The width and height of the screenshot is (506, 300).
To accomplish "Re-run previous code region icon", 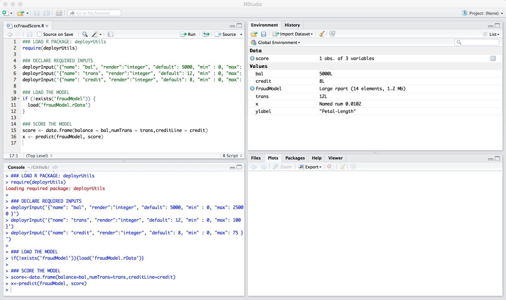I will coord(206,34).
